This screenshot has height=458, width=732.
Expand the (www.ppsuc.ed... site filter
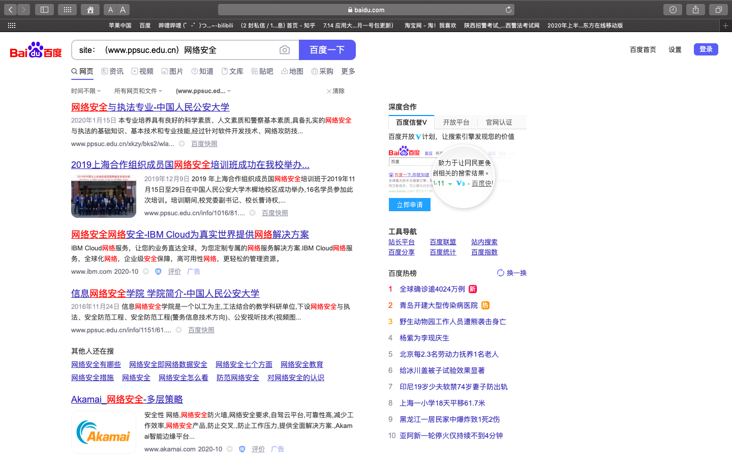coord(203,91)
